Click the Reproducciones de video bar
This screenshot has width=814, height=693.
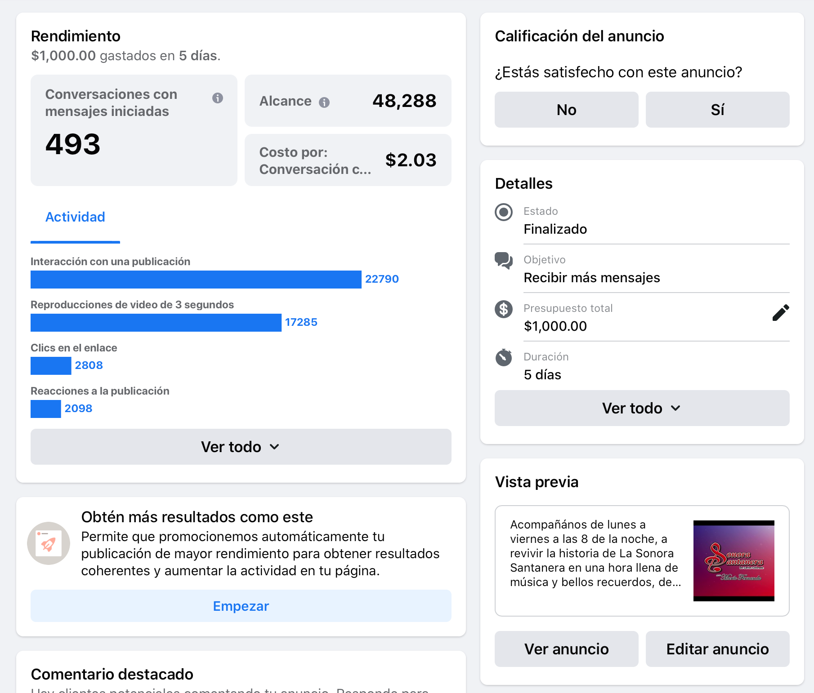coord(156,323)
